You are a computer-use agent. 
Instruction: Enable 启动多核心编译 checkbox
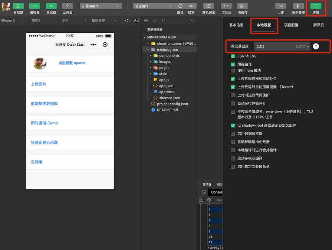(233, 158)
